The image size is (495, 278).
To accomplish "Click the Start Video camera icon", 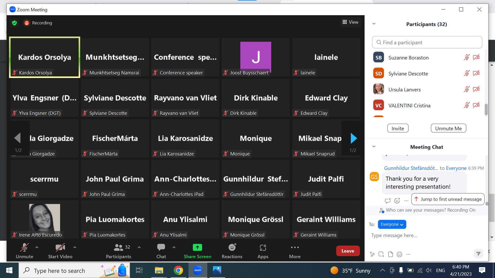I will [x=60, y=247].
